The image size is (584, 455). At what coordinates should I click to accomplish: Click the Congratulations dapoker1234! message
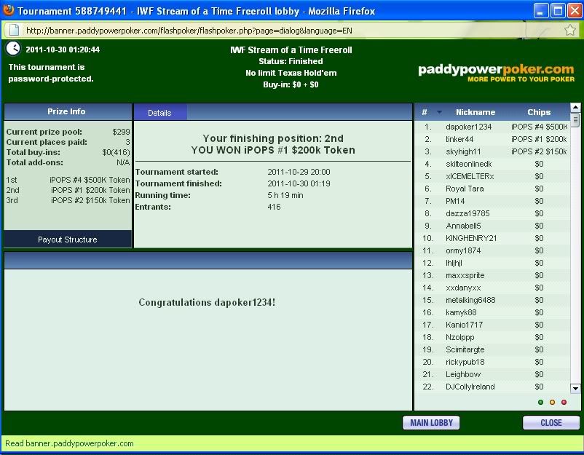[207, 302]
